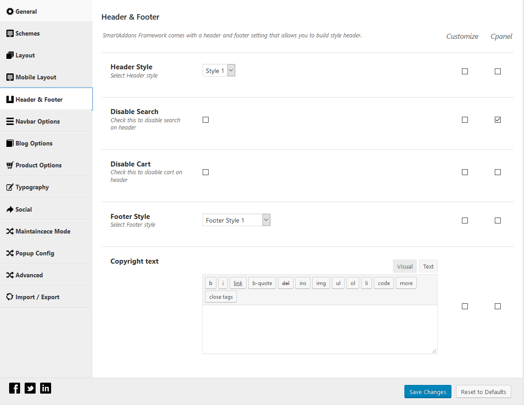Screen dimensions: 524x405
Task: Uncheck Cpanel checkbox for Disable Search
Action: tap(498, 119)
